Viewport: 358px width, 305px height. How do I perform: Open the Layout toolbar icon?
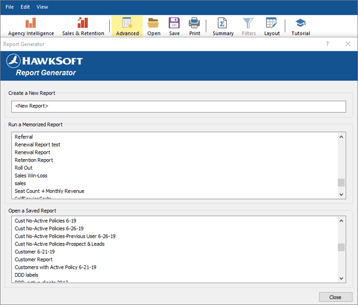point(271,26)
